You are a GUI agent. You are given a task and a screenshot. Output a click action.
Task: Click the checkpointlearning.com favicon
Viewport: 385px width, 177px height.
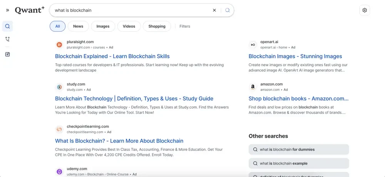pyautogui.click(x=59, y=129)
